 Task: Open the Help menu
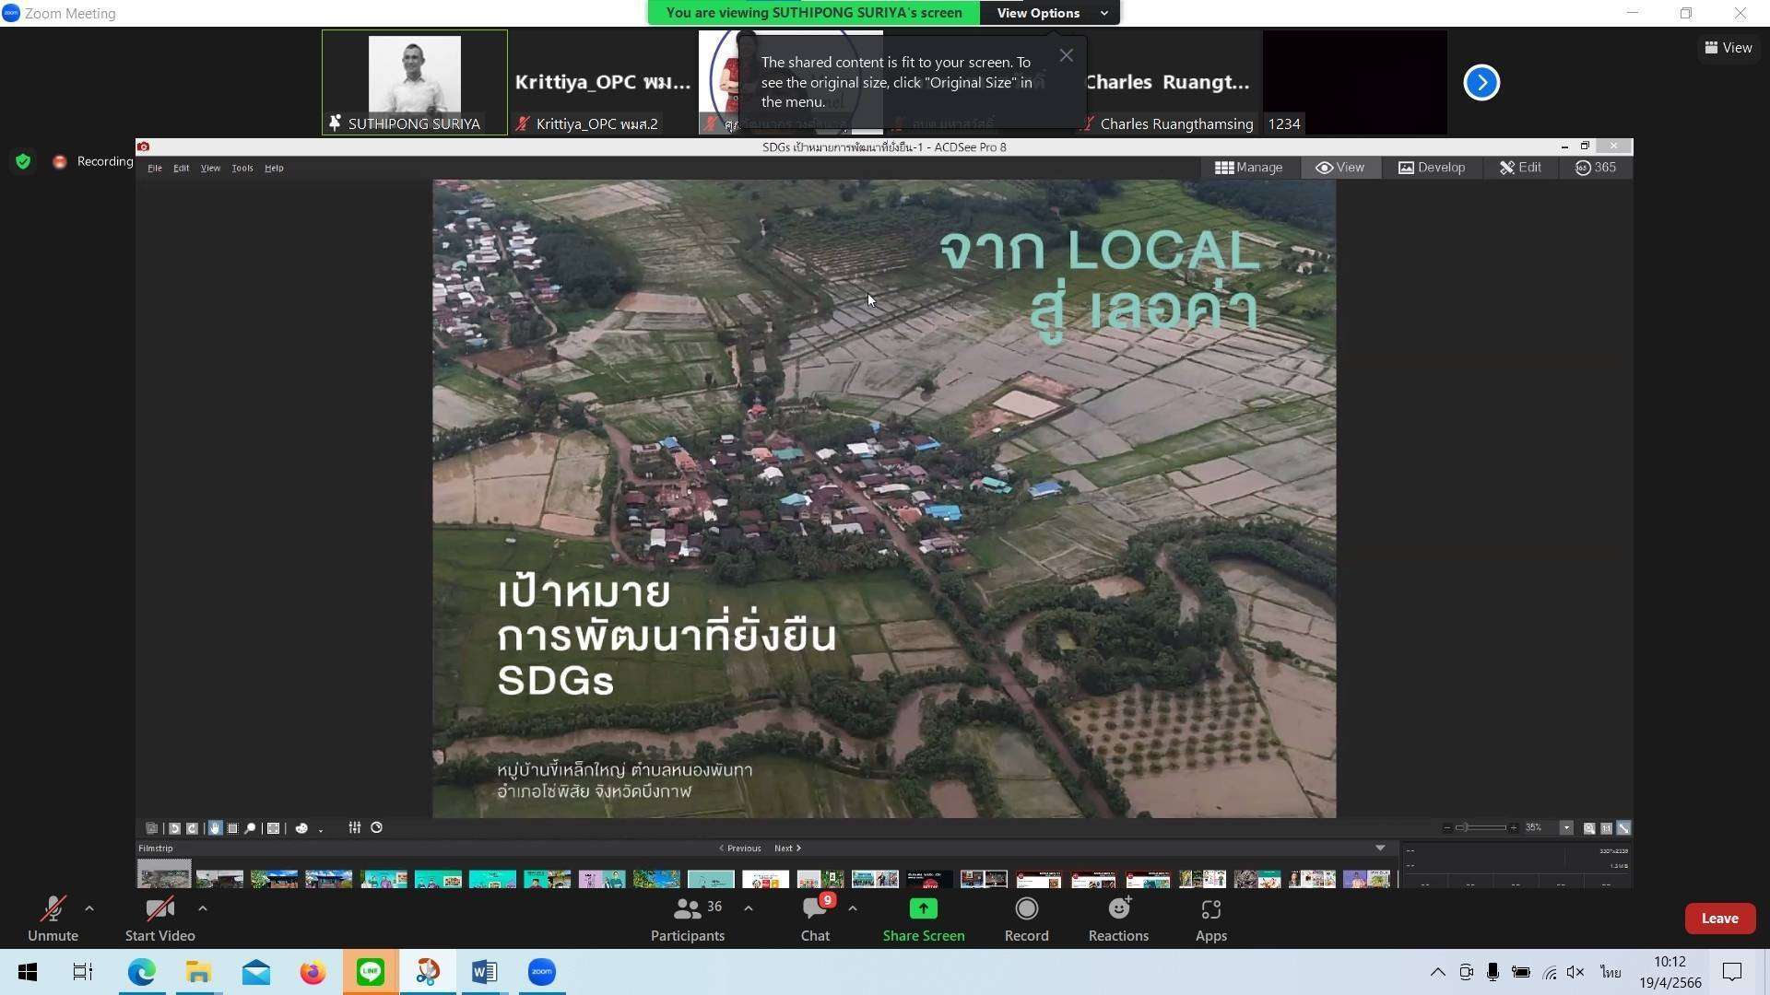tap(274, 168)
